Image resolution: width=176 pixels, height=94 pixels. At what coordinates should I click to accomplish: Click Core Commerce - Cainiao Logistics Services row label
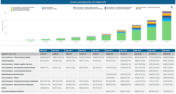[17, 64]
